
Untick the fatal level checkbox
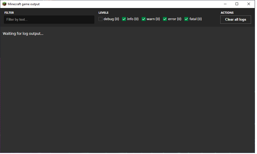tap(186, 19)
